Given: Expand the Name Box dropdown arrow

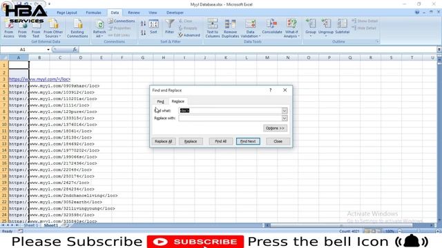Looking at the screenshot, I should (48, 50).
